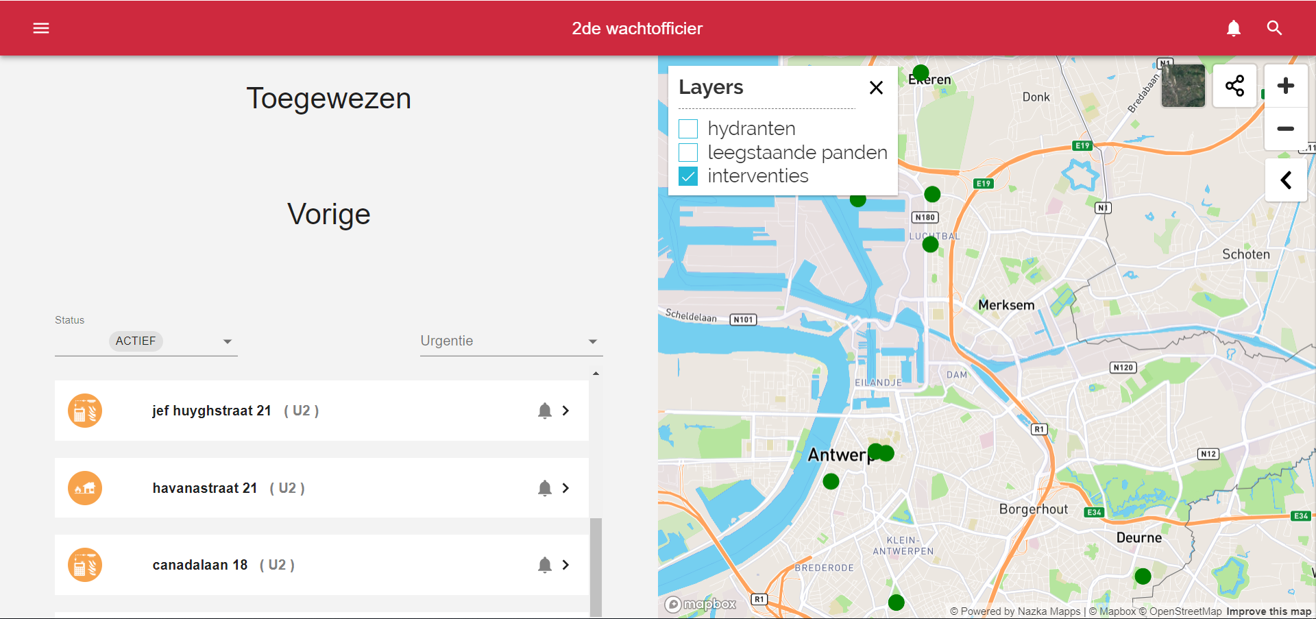This screenshot has height=619, width=1316.
Task: Click the alarm bell icon next to havanastraat 21
Action: pyautogui.click(x=544, y=488)
